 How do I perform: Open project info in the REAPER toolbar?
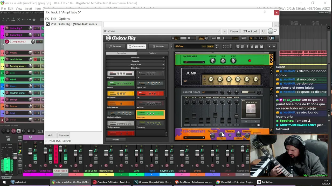(x=18, y=20)
